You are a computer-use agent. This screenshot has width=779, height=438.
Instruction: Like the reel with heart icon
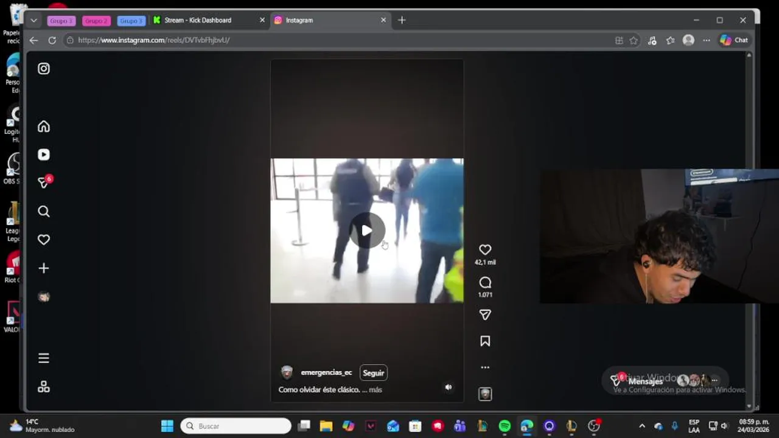click(x=485, y=249)
